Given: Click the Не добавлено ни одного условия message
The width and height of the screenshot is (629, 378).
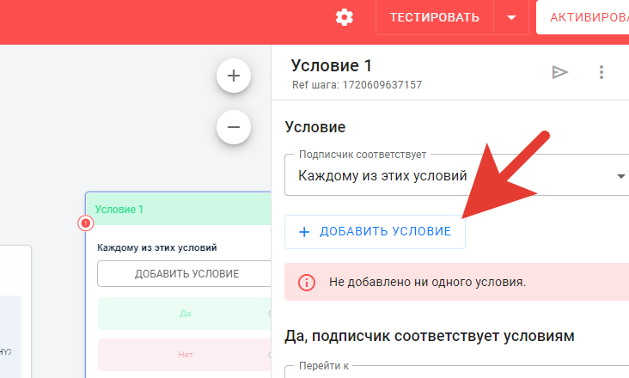Looking at the screenshot, I should pyautogui.click(x=427, y=282).
